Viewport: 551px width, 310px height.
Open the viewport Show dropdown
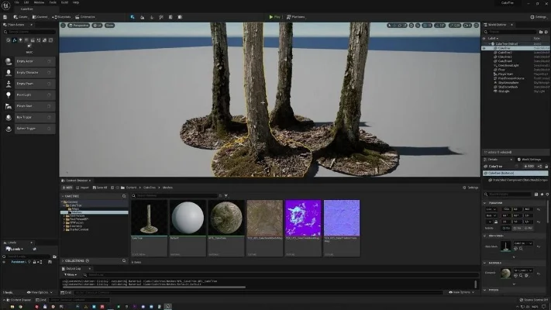109,26
